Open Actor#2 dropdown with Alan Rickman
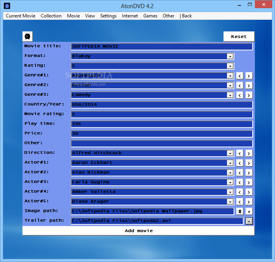This screenshot has height=262, width=275. pos(230,173)
